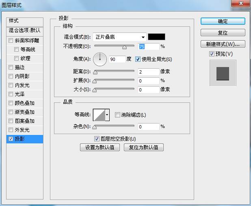The height and width of the screenshot is (206, 251).
Task: Toggle the 预览 checkbox
Action: 212,54
